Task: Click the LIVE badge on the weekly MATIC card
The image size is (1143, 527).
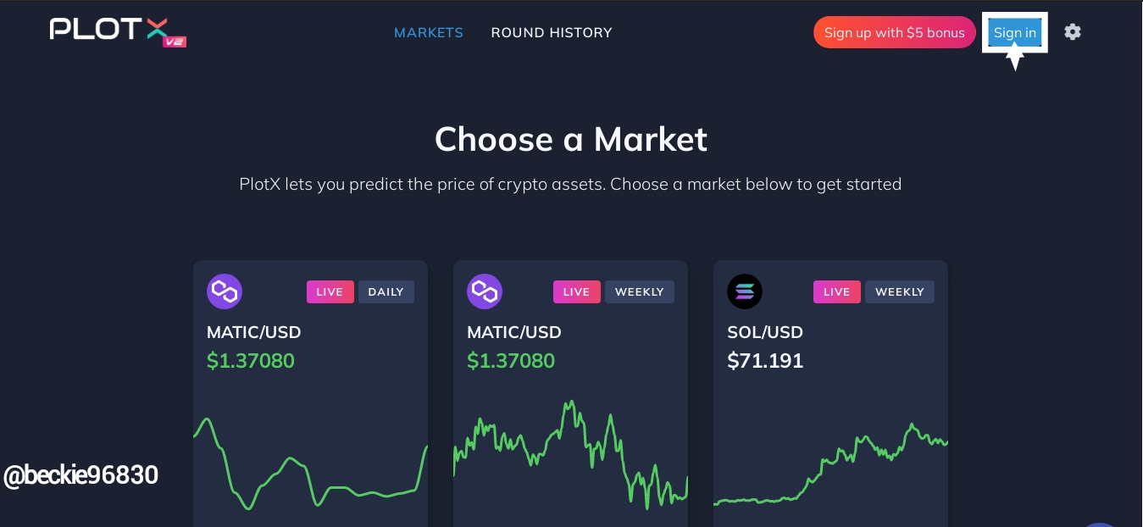Action: tap(576, 291)
